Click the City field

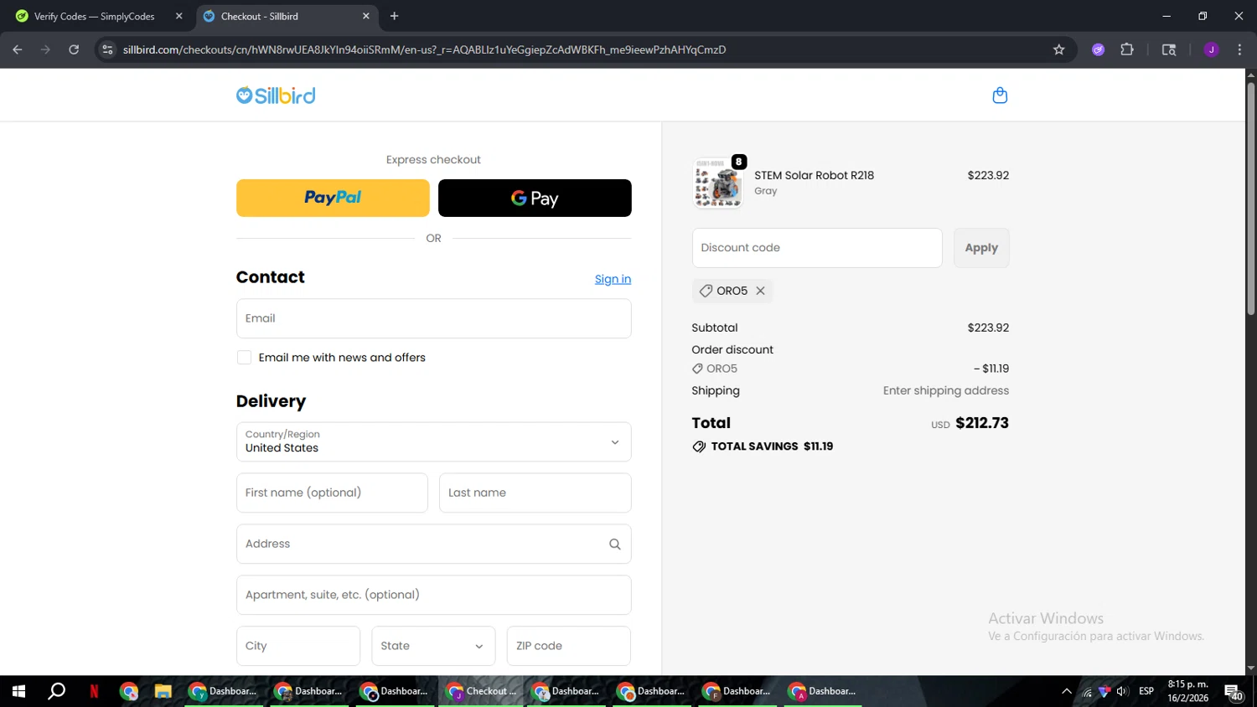298,646
